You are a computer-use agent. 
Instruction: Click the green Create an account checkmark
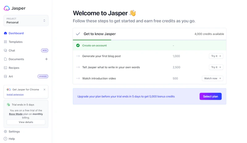78,46
